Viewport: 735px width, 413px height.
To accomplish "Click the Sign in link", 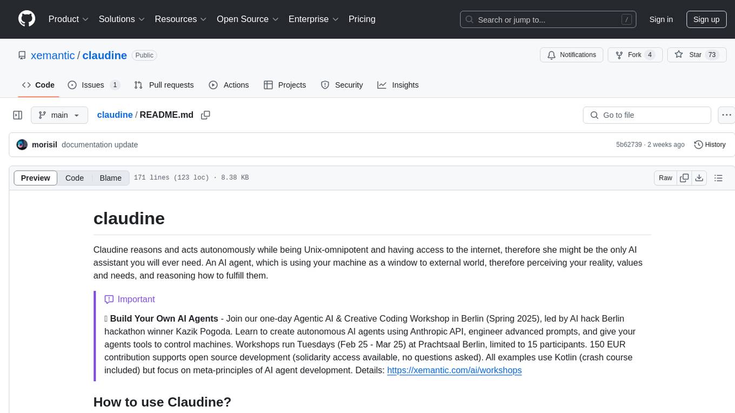I will (x=661, y=19).
